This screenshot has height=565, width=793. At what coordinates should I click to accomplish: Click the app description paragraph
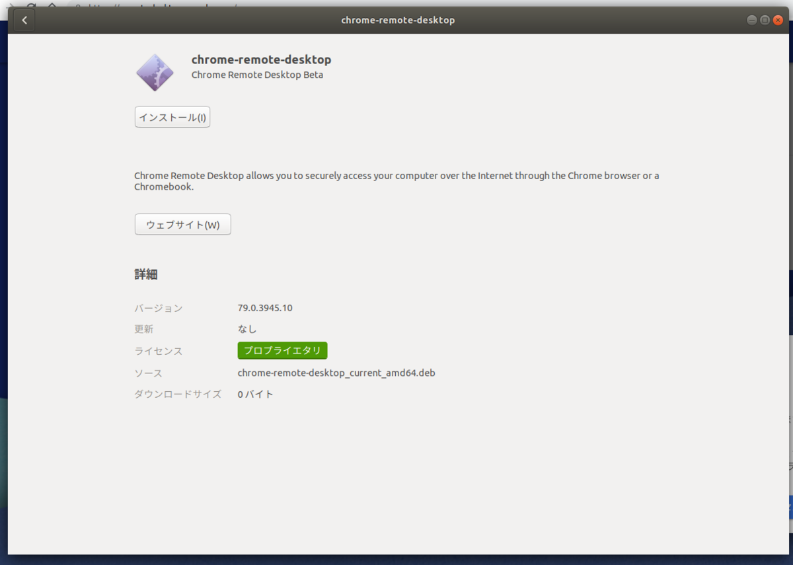pos(397,181)
